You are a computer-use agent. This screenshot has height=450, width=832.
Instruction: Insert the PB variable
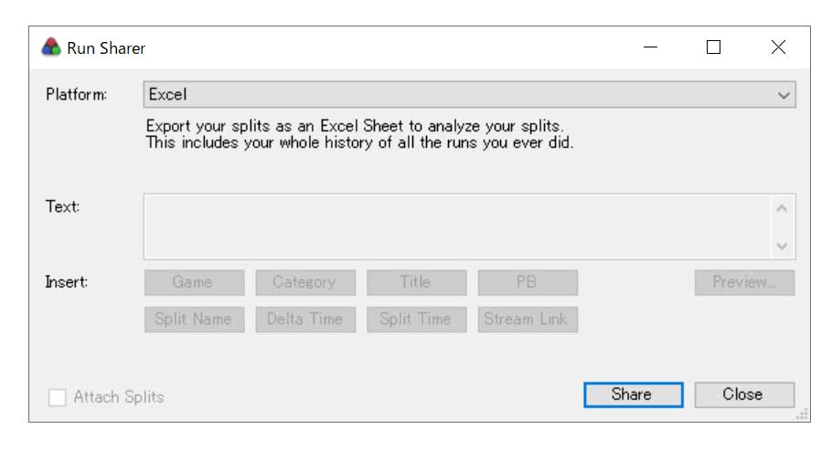click(528, 283)
